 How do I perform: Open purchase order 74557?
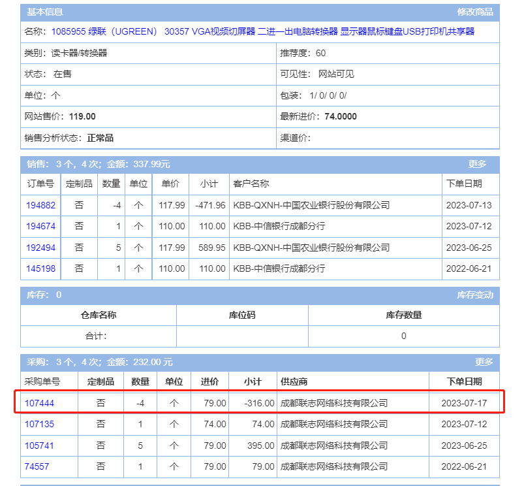pos(37,466)
